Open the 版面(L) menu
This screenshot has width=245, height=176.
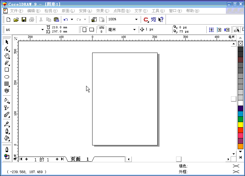pos(68,11)
